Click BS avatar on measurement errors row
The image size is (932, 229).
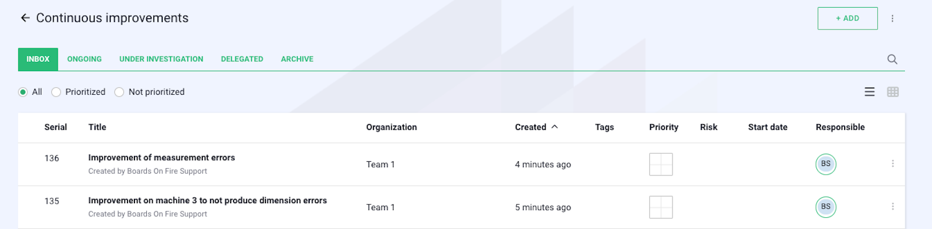(826, 164)
